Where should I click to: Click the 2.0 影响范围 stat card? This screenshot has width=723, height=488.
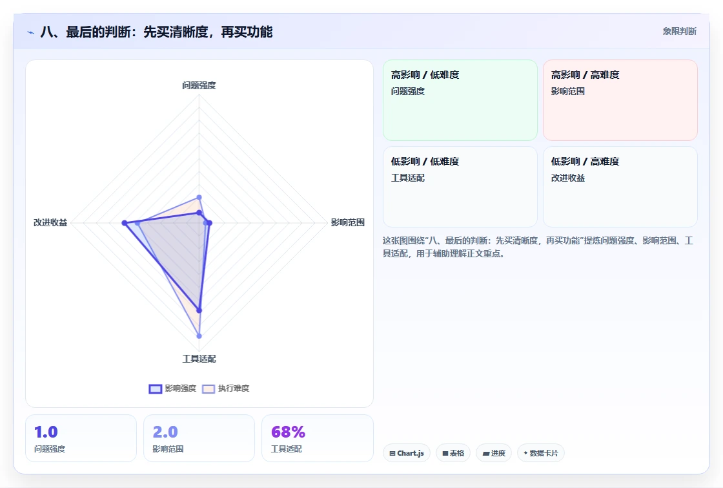(x=199, y=438)
